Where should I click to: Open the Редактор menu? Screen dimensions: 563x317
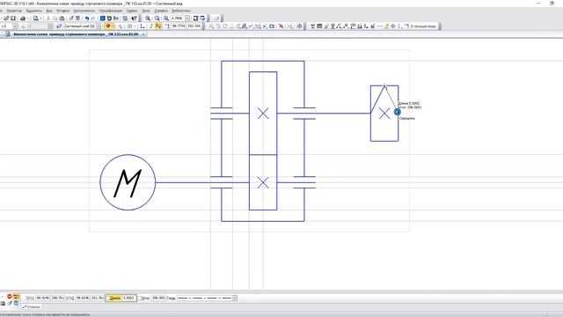tap(14, 11)
